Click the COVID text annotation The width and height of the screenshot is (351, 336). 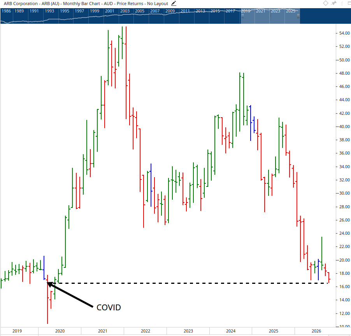109,307
